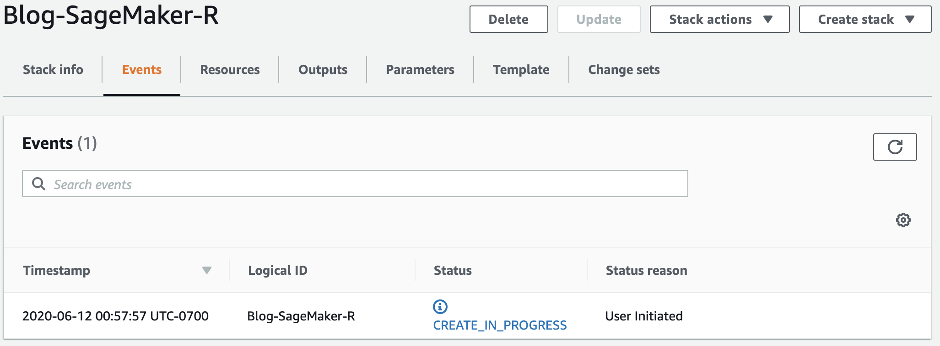Switch to Change sets tab
Screen dimensions: 940x346
point(624,69)
